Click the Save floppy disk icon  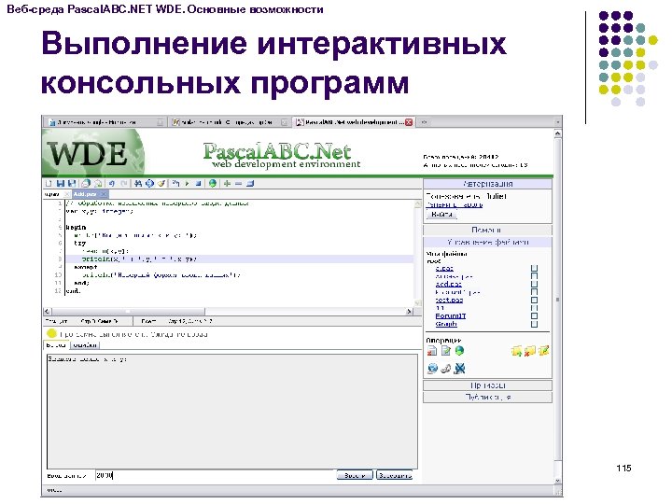point(61,184)
